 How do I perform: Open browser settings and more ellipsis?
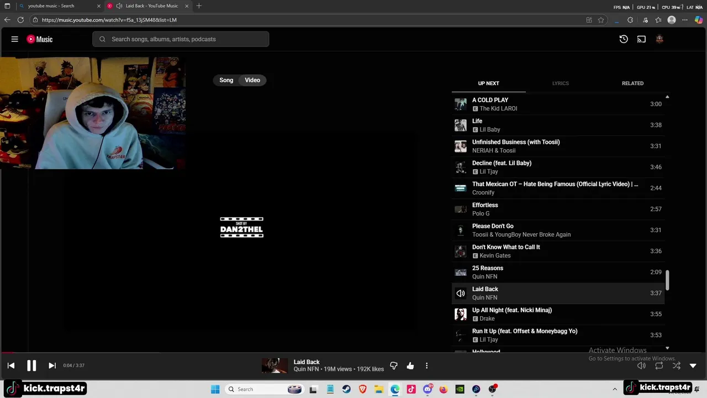click(685, 20)
